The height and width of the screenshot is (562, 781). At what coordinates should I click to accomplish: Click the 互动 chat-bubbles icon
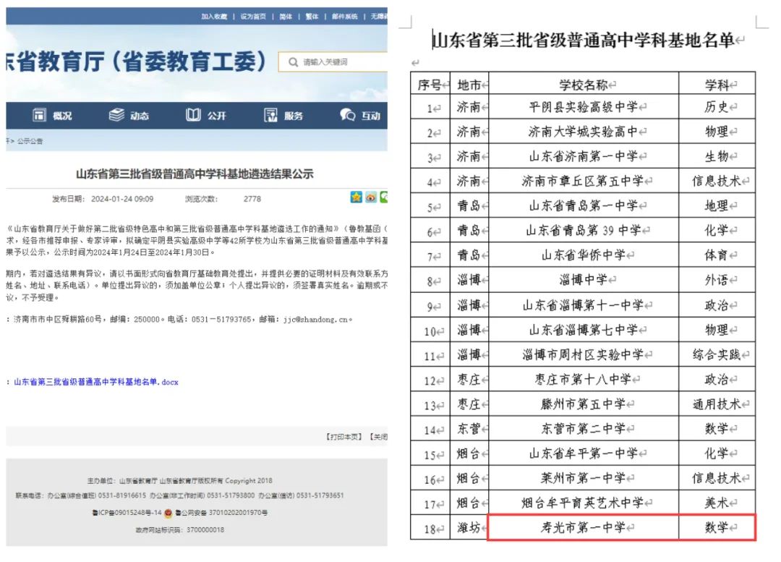tap(348, 115)
